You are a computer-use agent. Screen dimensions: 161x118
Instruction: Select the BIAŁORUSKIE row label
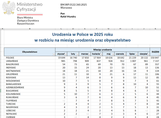[x=13, y=64]
